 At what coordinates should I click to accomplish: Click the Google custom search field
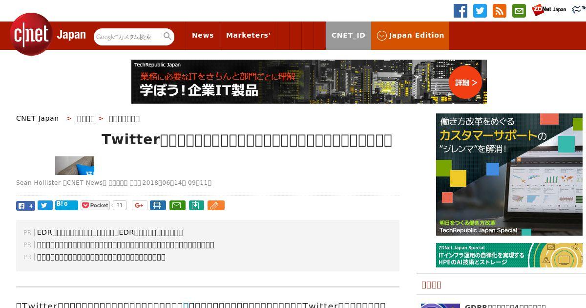point(128,37)
